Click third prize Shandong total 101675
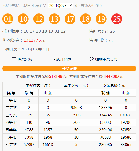This screenshot has height=151, width=139. (x=126, y=115)
